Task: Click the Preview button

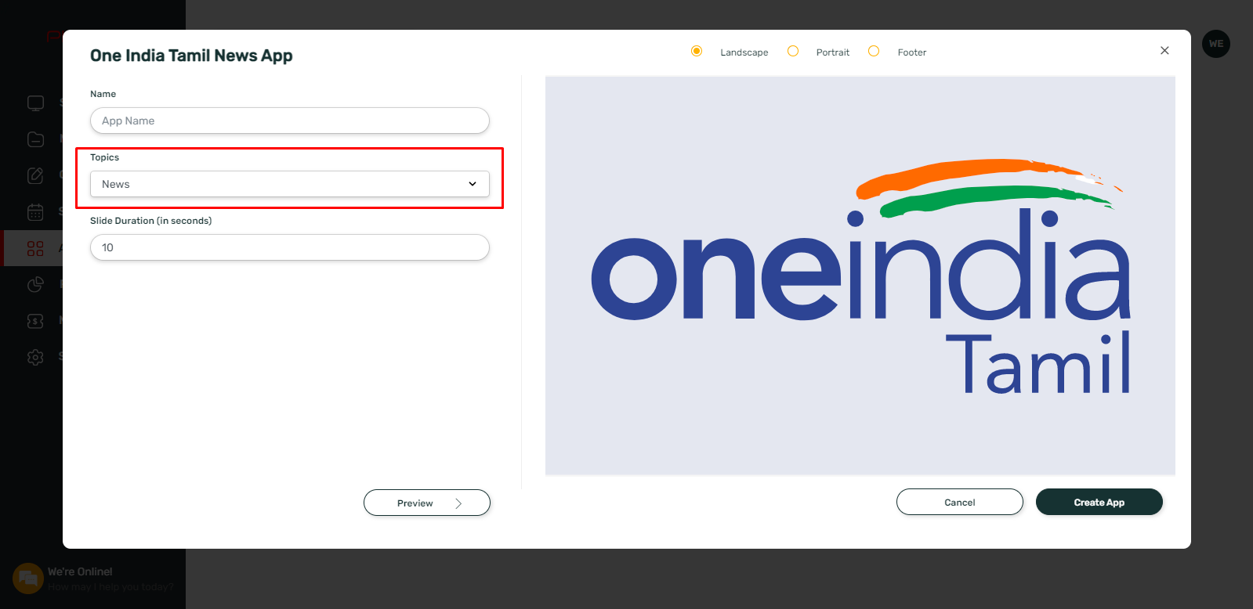Action: [427, 503]
